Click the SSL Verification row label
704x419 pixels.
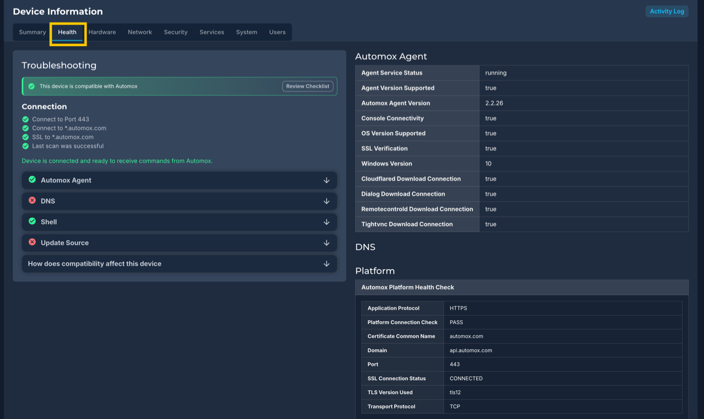pos(385,149)
